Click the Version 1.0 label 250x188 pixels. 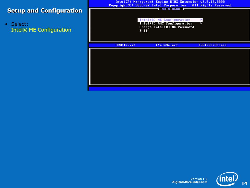click(199, 179)
